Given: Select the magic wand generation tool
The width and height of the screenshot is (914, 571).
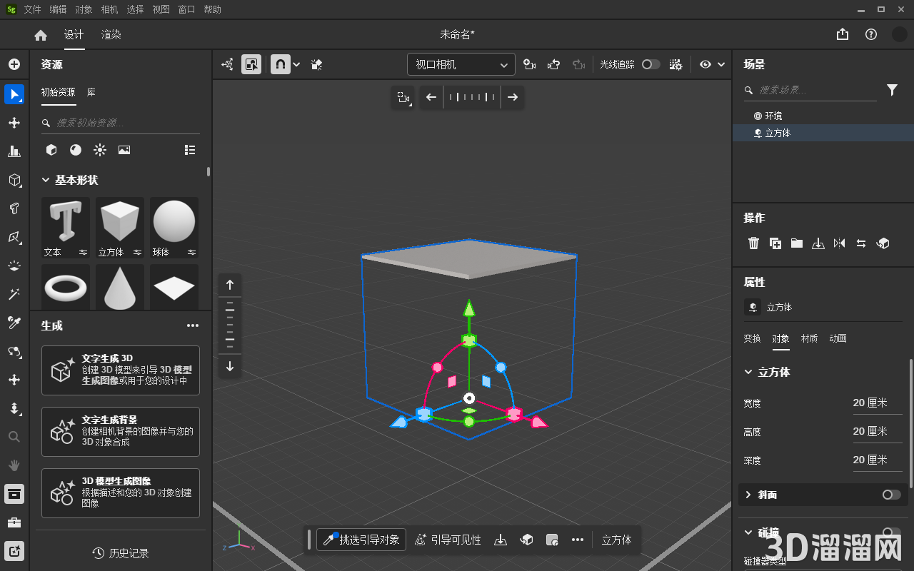Looking at the screenshot, I should pos(14,293).
